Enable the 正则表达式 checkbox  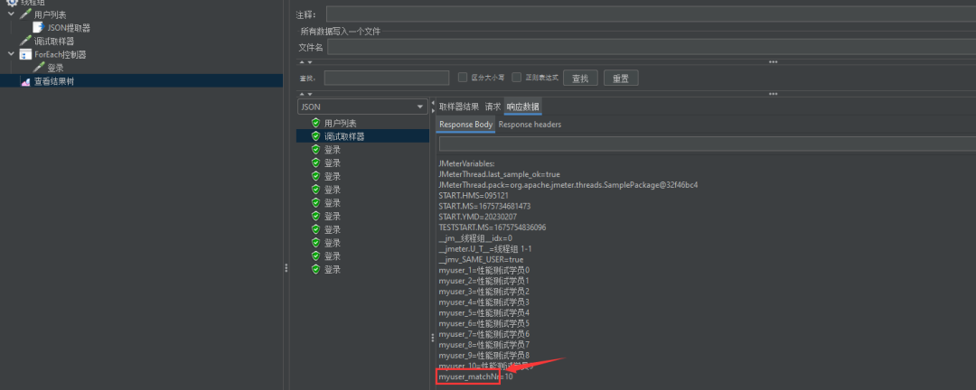point(517,77)
